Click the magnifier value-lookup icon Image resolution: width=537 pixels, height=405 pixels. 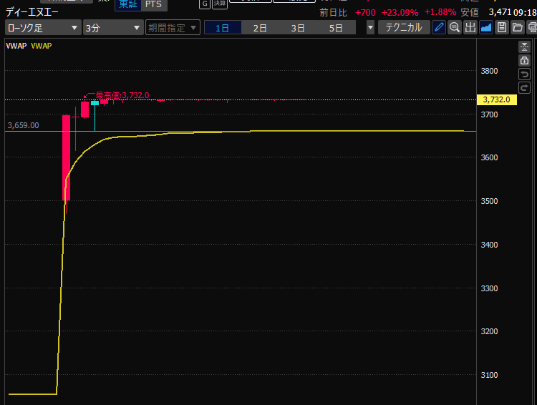coord(454,28)
